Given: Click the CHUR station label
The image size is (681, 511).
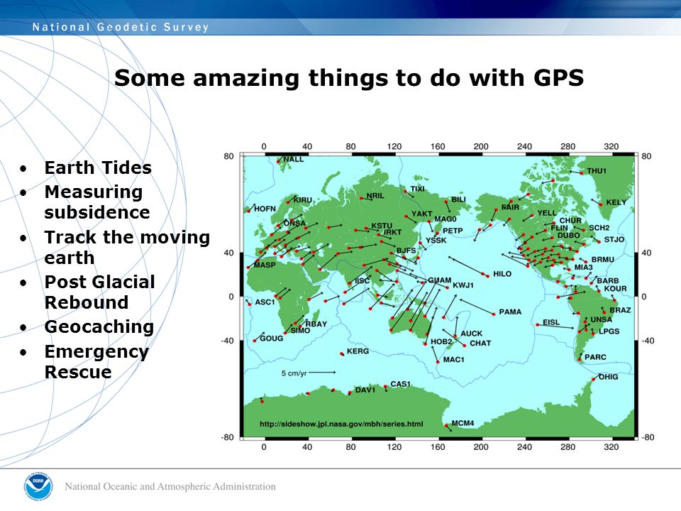Looking at the screenshot, I should [x=570, y=221].
